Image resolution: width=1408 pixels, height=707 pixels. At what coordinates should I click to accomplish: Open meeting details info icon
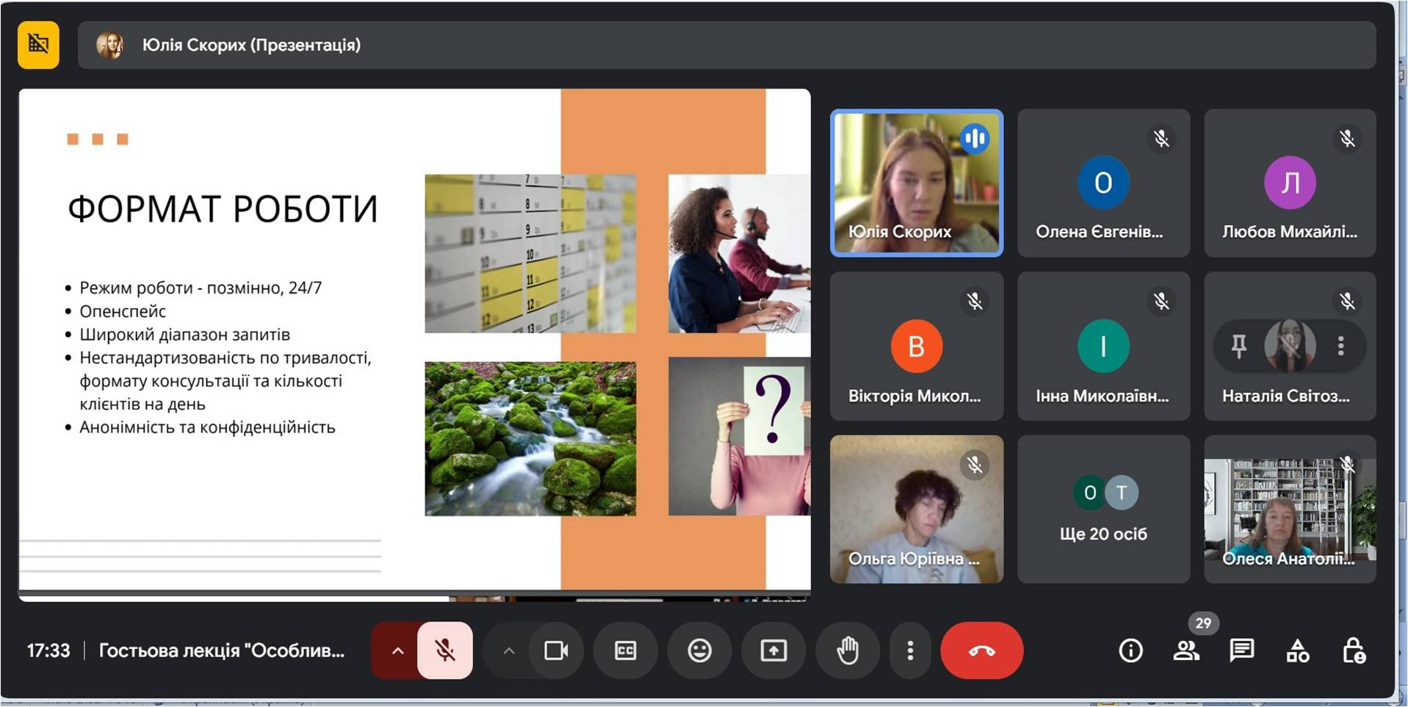point(1130,650)
